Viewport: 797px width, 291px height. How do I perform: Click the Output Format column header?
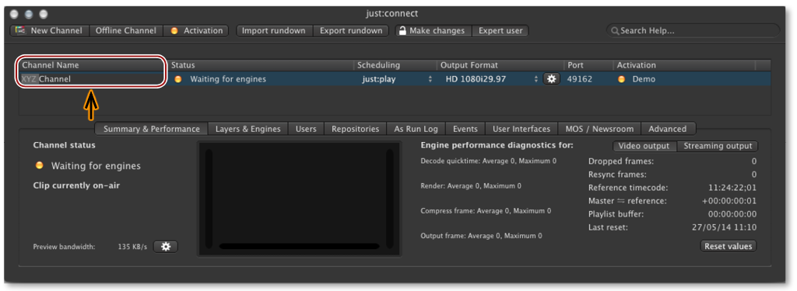[500, 65]
